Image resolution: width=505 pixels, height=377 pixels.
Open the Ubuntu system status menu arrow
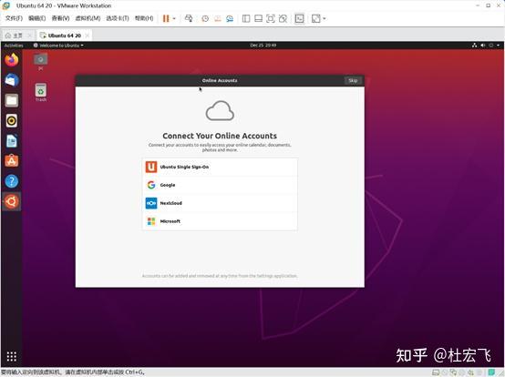pos(498,46)
